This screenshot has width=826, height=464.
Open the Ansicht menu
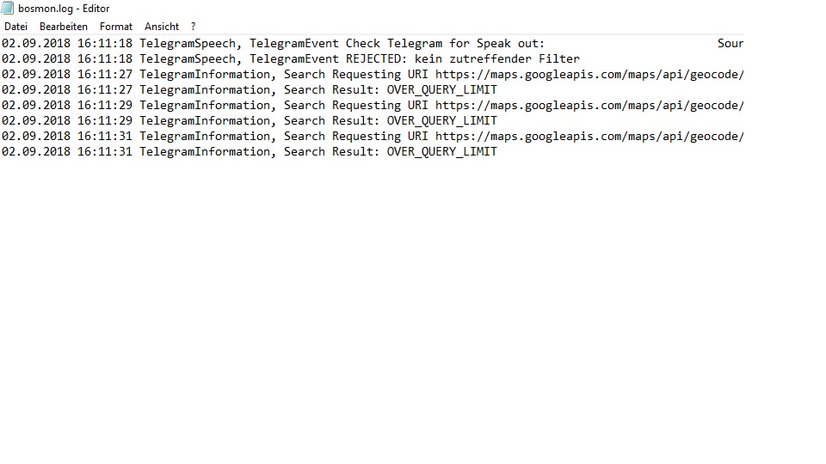pos(162,27)
